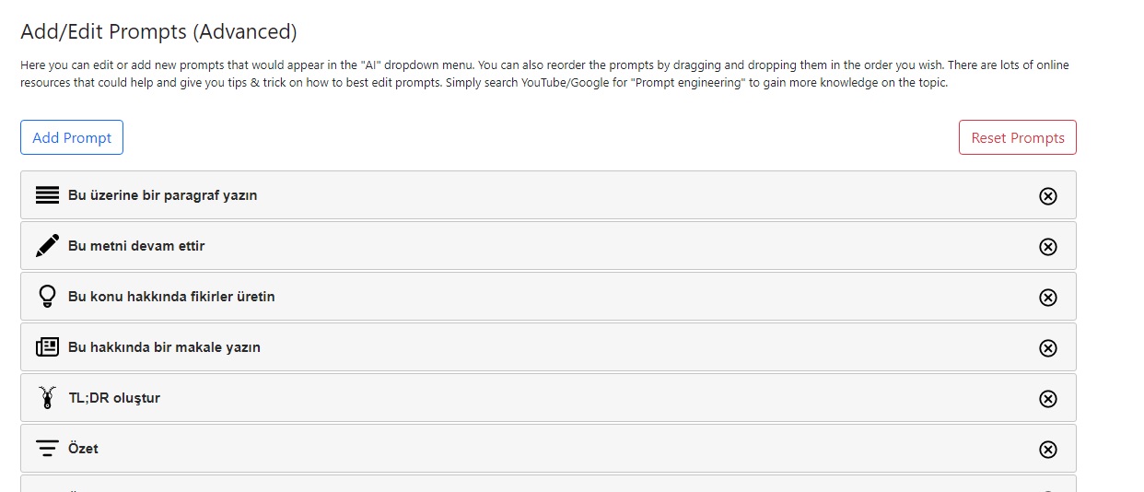Viewport: 1144px width, 492px height.
Task: Remove the 'Bu konu hakkında fikirler üretin' prompt
Action: tap(1048, 297)
